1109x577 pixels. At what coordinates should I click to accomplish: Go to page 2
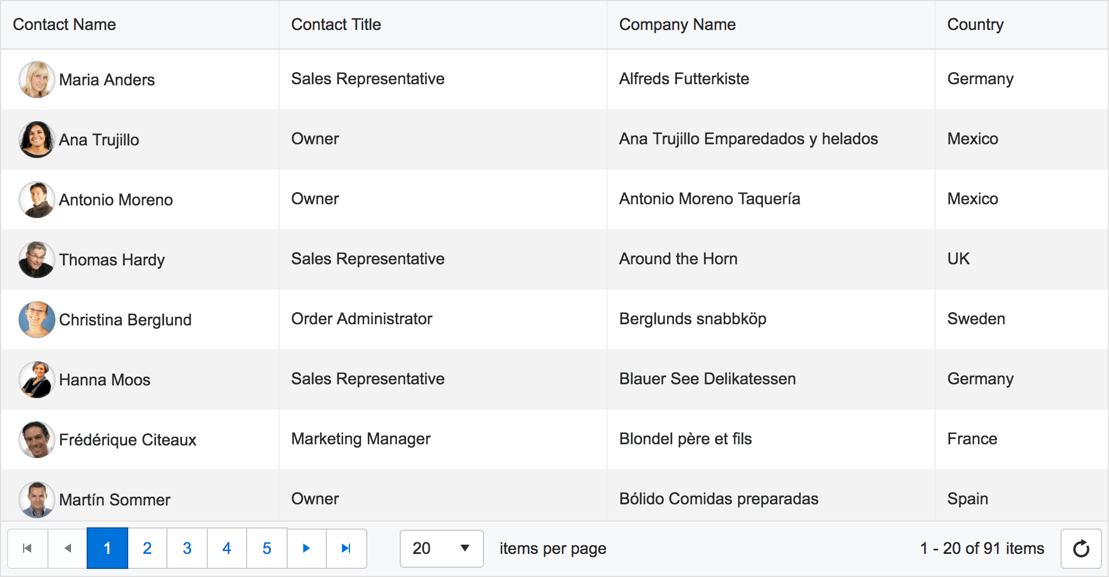(147, 548)
